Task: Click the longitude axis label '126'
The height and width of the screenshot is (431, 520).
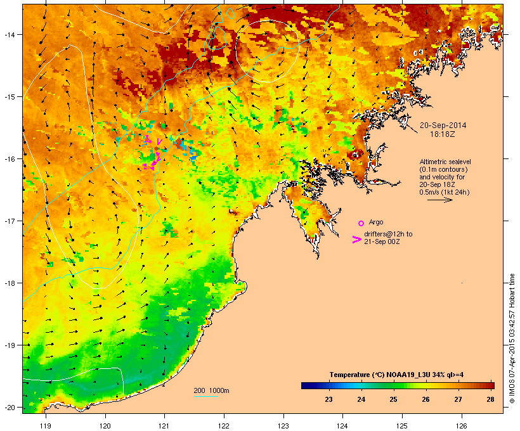Action: (461, 426)
